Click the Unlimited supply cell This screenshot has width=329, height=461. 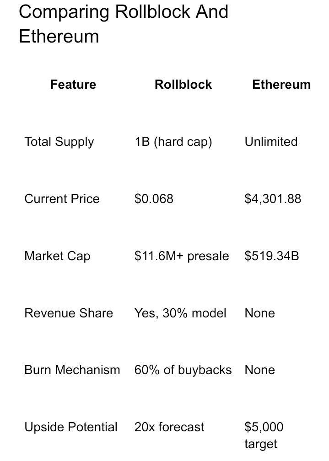(x=271, y=142)
